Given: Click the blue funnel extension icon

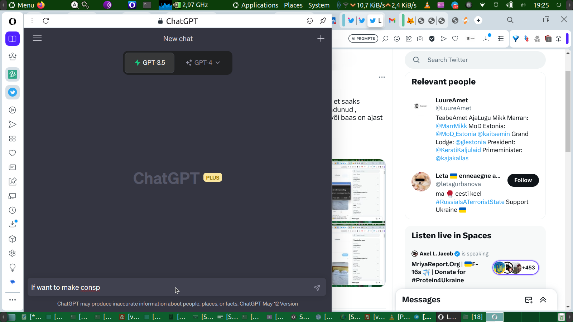Looking at the screenshot, I should coord(515,39).
